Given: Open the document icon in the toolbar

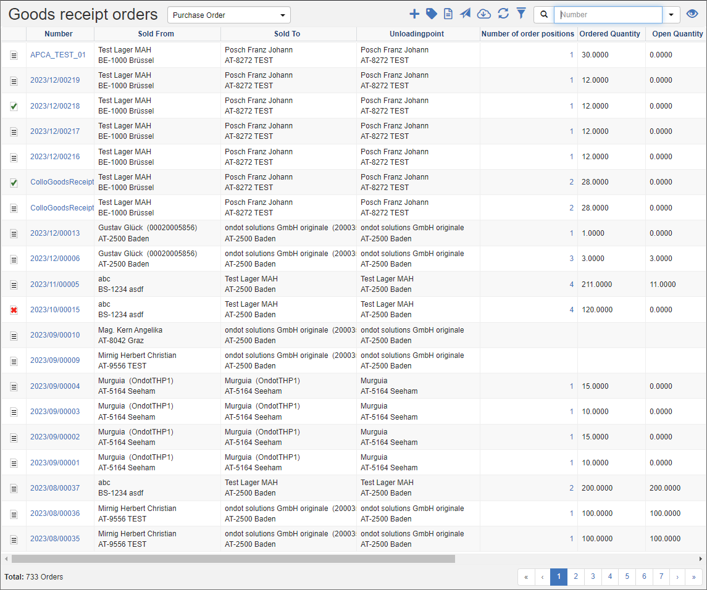Looking at the screenshot, I should (448, 14).
